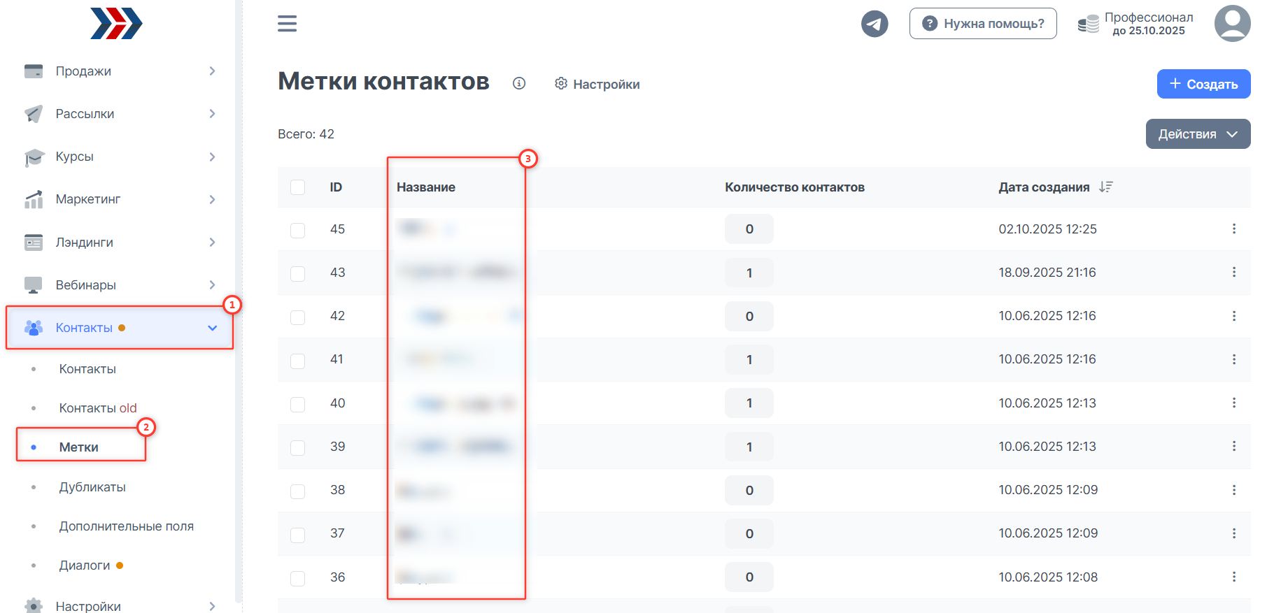Click the sort icon next to Дата создания
The image size is (1274, 613).
coord(1105,187)
